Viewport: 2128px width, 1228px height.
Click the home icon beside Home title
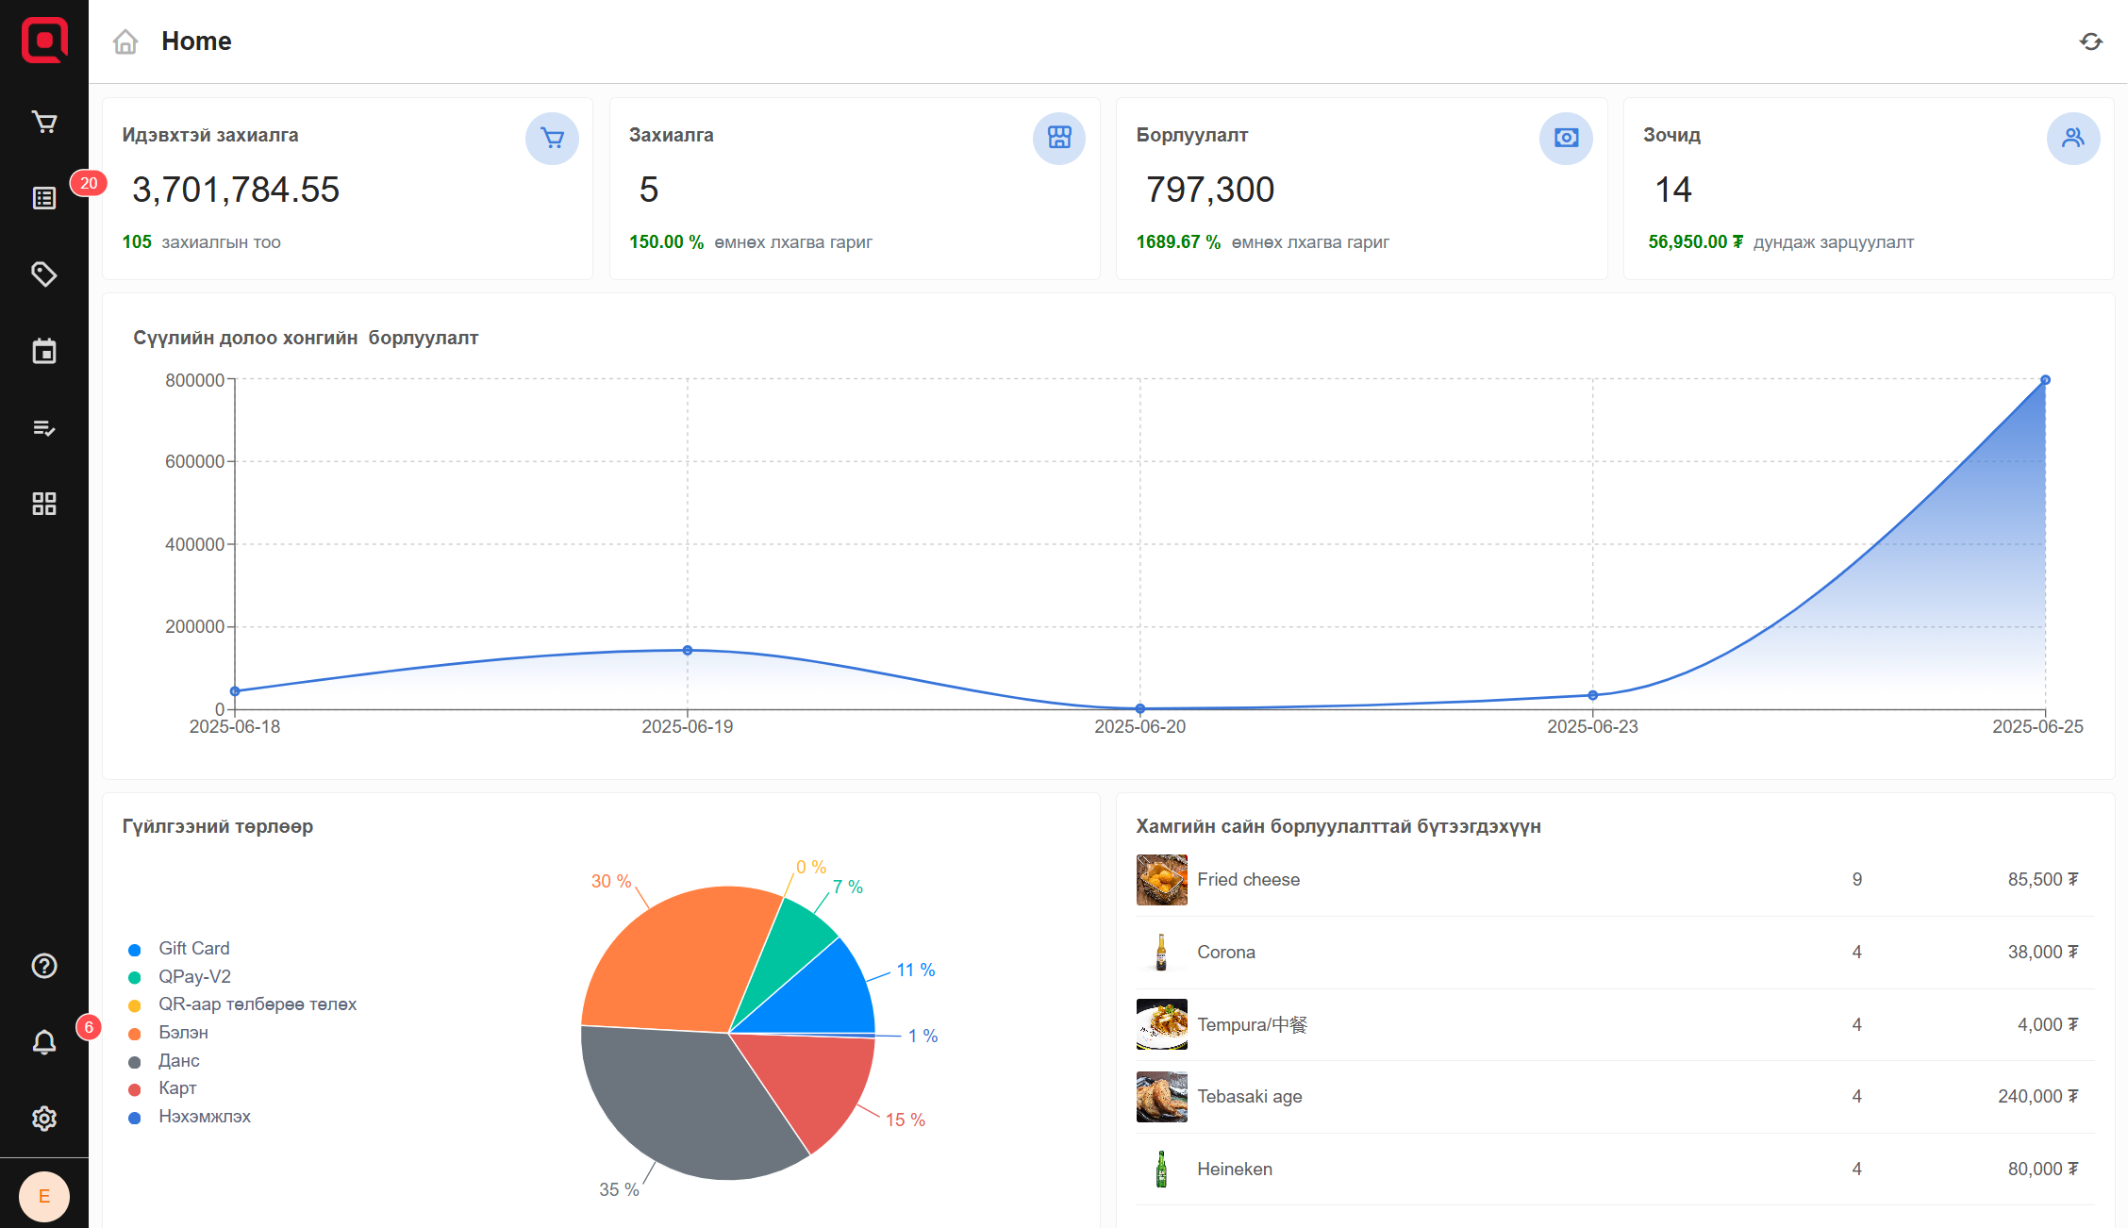(125, 41)
